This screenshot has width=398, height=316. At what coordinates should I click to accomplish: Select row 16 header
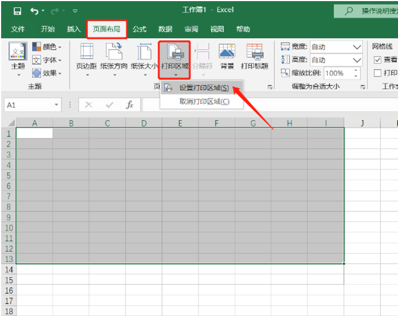point(8,290)
